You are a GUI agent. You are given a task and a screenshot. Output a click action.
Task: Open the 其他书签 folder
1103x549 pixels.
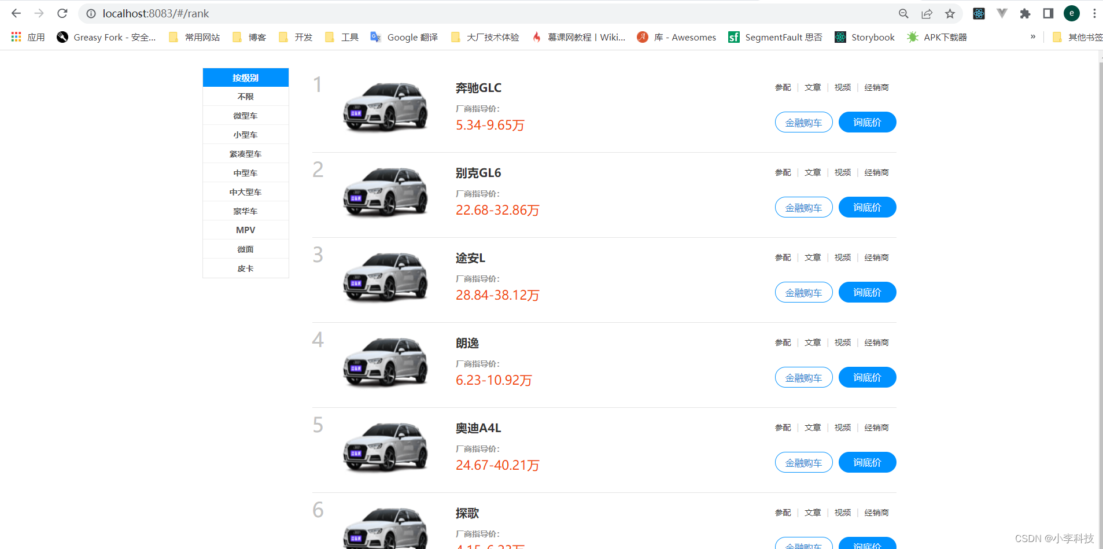coord(1077,37)
